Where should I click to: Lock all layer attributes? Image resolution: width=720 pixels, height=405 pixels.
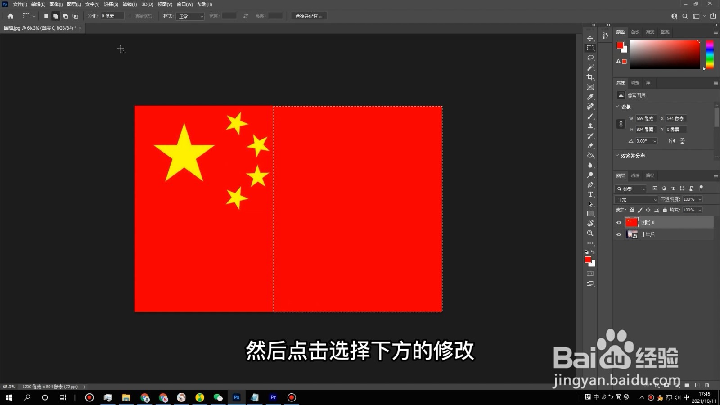click(665, 210)
